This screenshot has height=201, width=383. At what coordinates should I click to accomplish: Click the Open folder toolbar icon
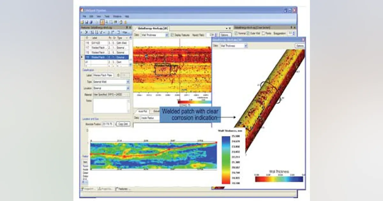[82, 22]
